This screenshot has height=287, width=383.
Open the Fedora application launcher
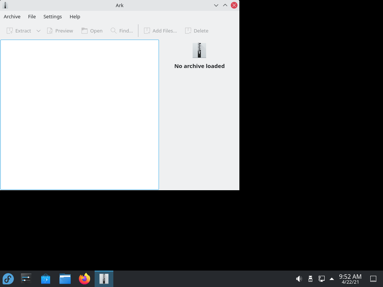click(x=8, y=279)
